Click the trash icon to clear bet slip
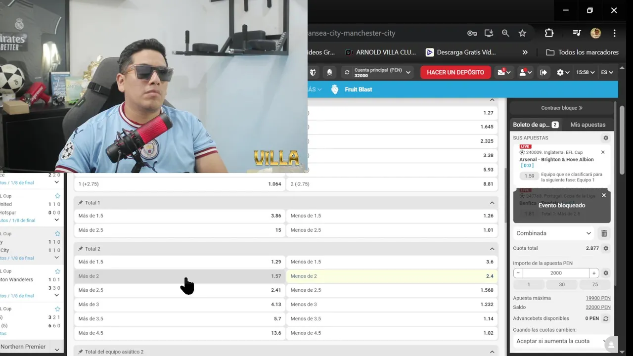Screen dimensions: 633x356 (x=604, y=233)
